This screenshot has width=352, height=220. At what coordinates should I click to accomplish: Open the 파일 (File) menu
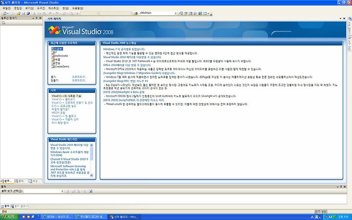[6, 8]
